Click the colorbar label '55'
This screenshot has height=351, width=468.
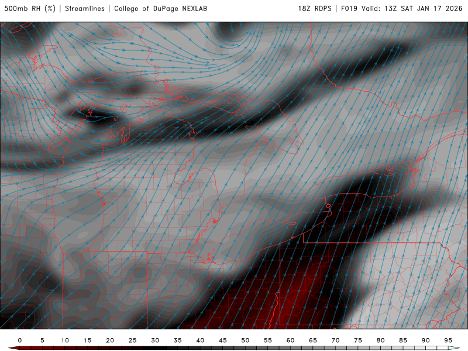click(268, 340)
